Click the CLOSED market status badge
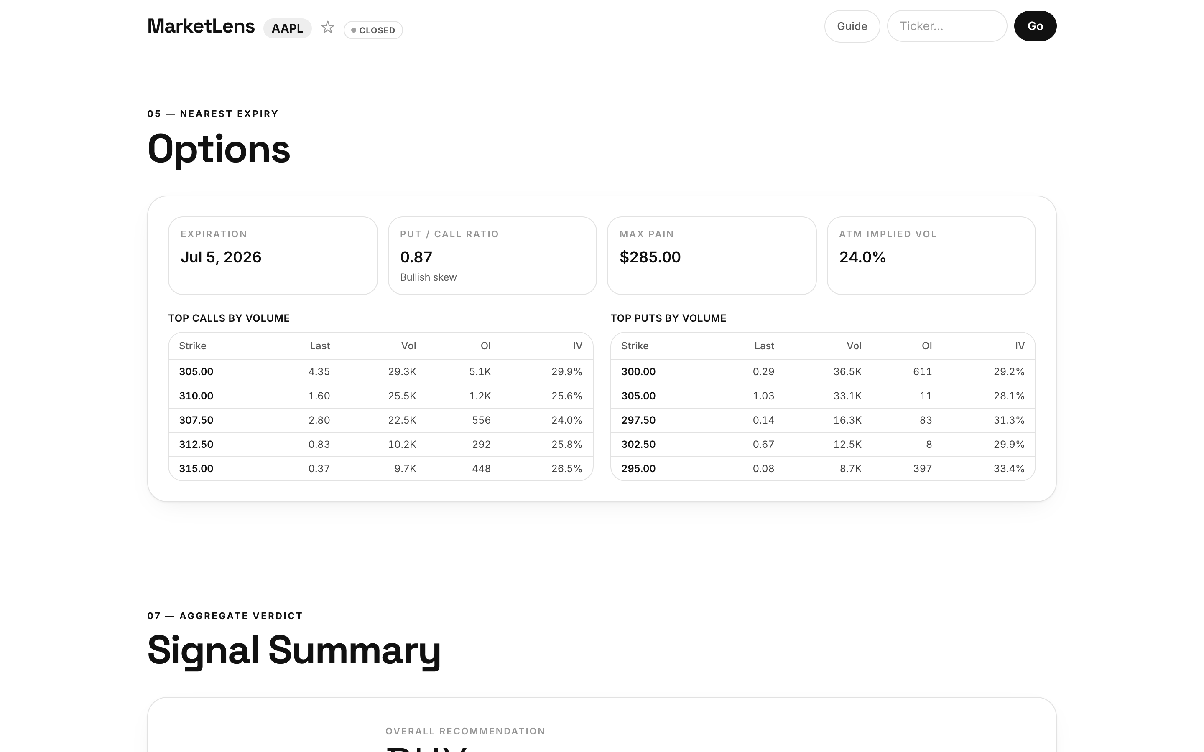The width and height of the screenshot is (1204, 752). click(x=372, y=30)
